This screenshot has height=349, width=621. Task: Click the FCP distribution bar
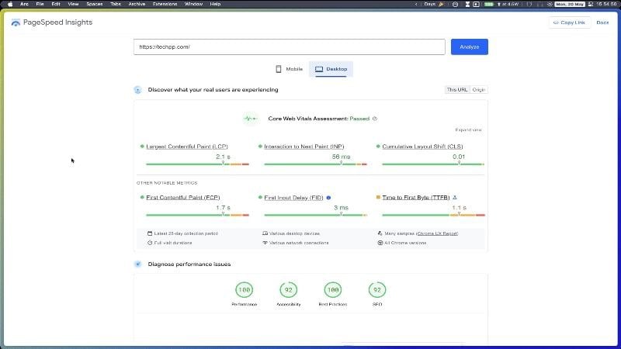[197, 215]
